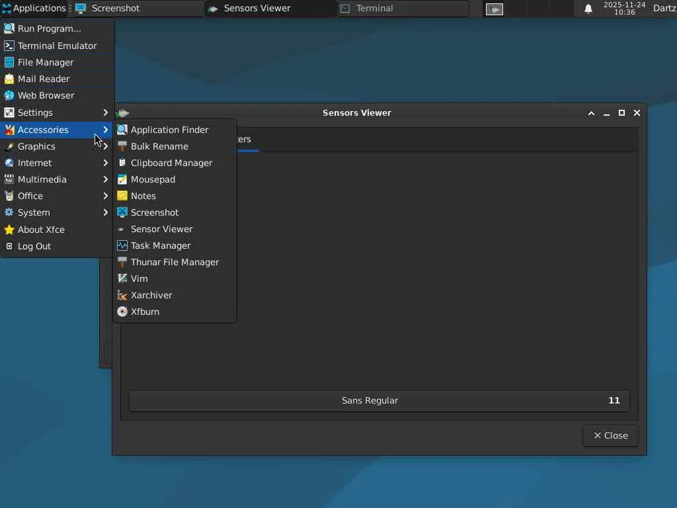
Task: Open Clipboard Manager icon
Action: 122,163
